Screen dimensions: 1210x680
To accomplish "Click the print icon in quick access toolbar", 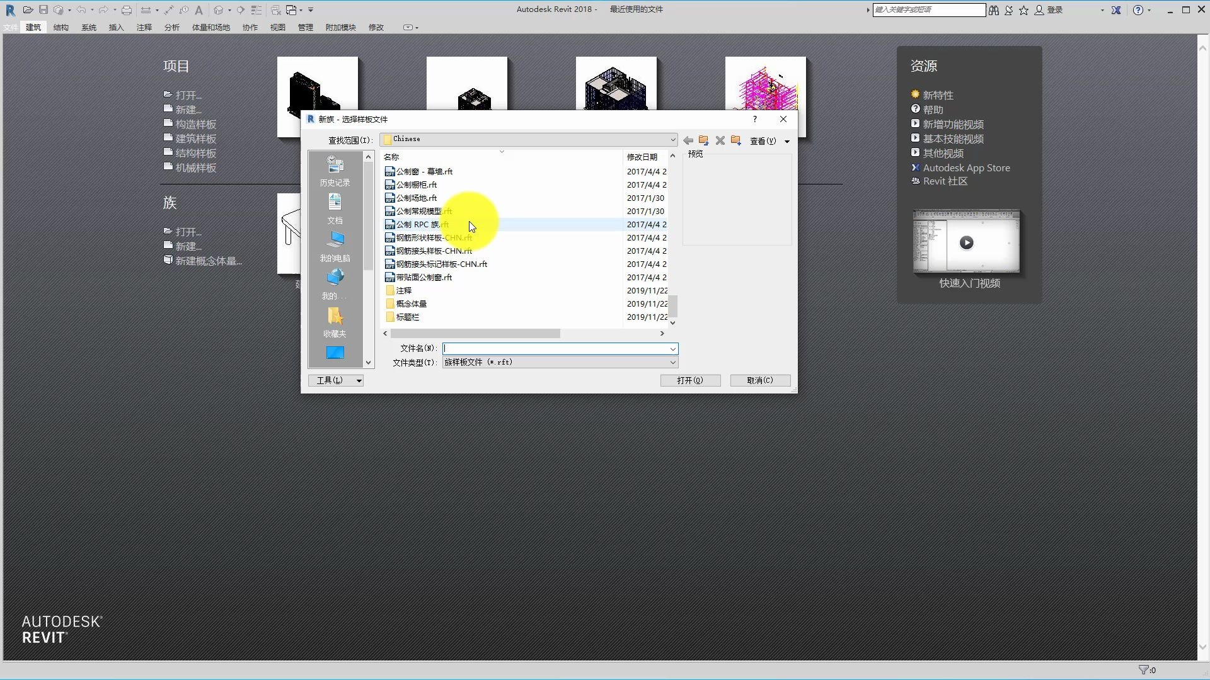I will coord(127,10).
